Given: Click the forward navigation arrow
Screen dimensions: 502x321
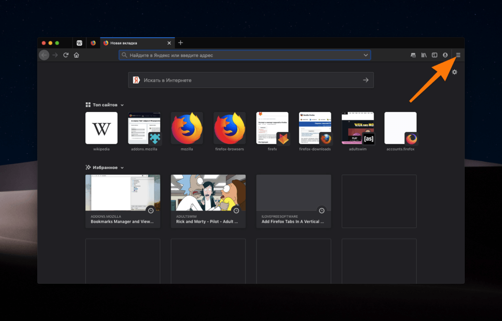Looking at the screenshot, I should tap(55, 55).
